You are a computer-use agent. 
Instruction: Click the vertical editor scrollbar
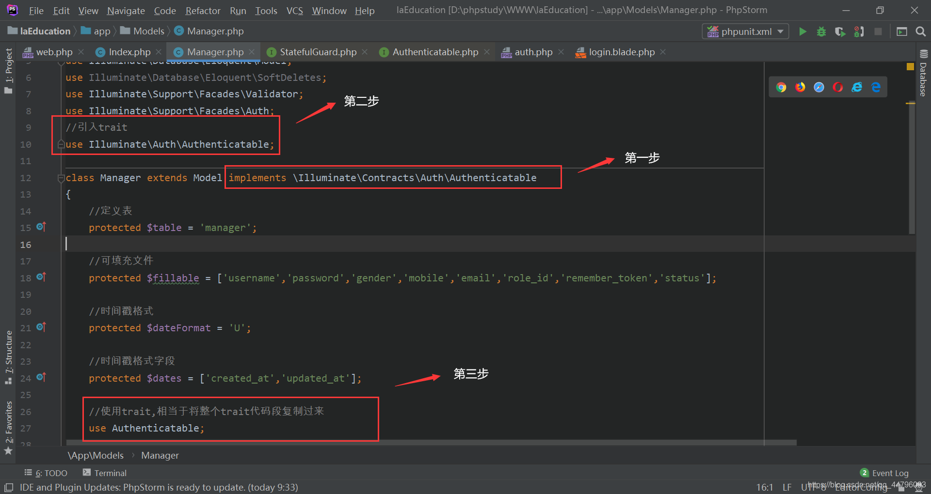click(912, 167)
